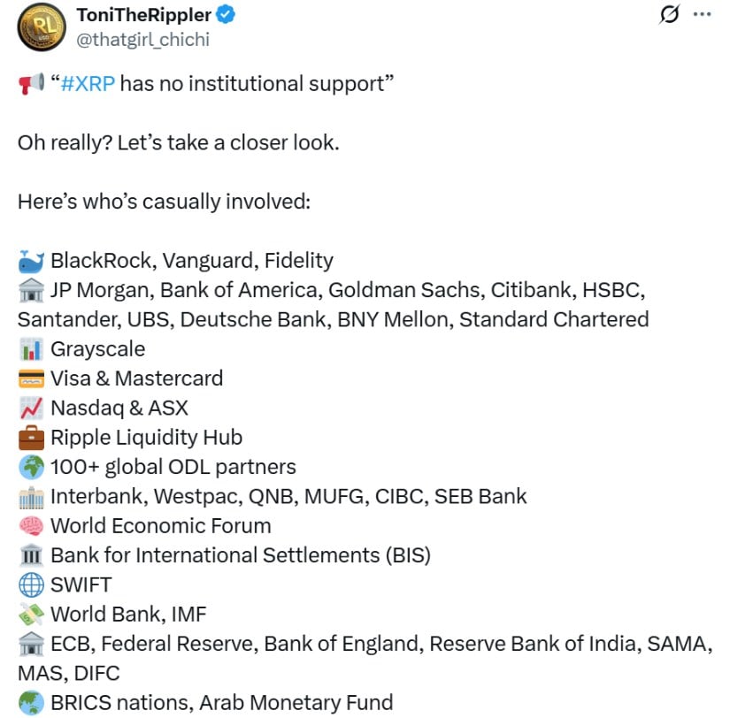
Task: Click the ToniTheRippler display name
Action: point(144,14)
